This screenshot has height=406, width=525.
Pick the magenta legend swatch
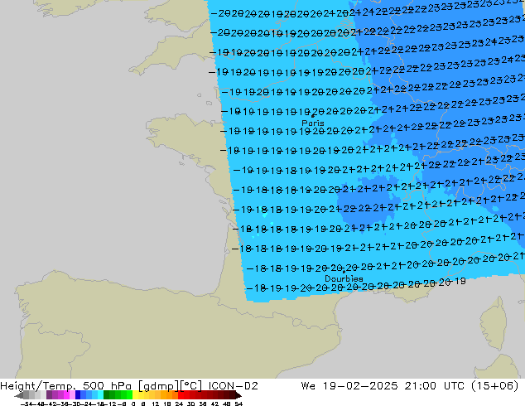click(66, 394)
